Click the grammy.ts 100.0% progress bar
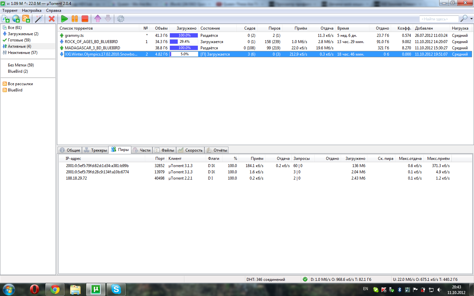This screenshot has height=296, width=474. coord(184,36)
